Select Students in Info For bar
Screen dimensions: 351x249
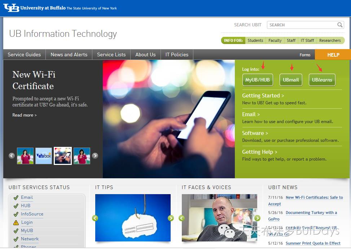[x=255, y=40]
